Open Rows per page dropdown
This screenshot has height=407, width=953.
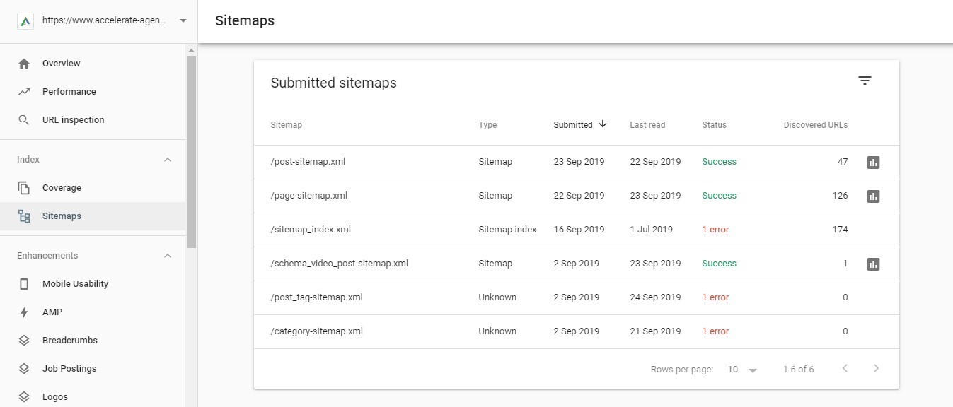(x=742, y=370)
